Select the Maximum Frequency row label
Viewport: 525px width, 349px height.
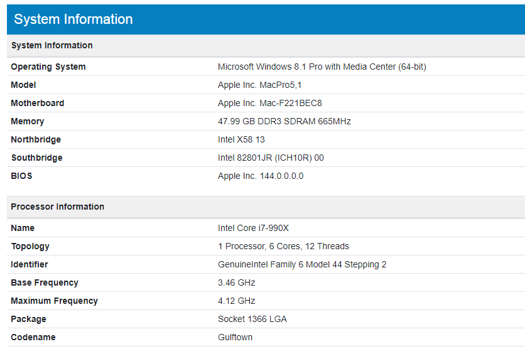pos(55,301)
